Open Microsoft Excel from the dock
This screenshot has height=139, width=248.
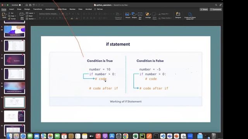tap(135, 136)
